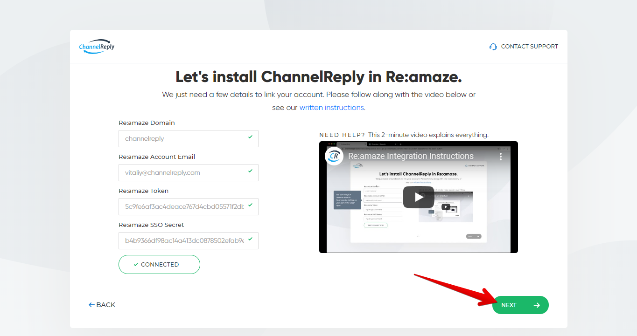This screenshot has height=336, width=637.
Task: Click the Re:amaze SSO Secret field
Action: [189, 240]
